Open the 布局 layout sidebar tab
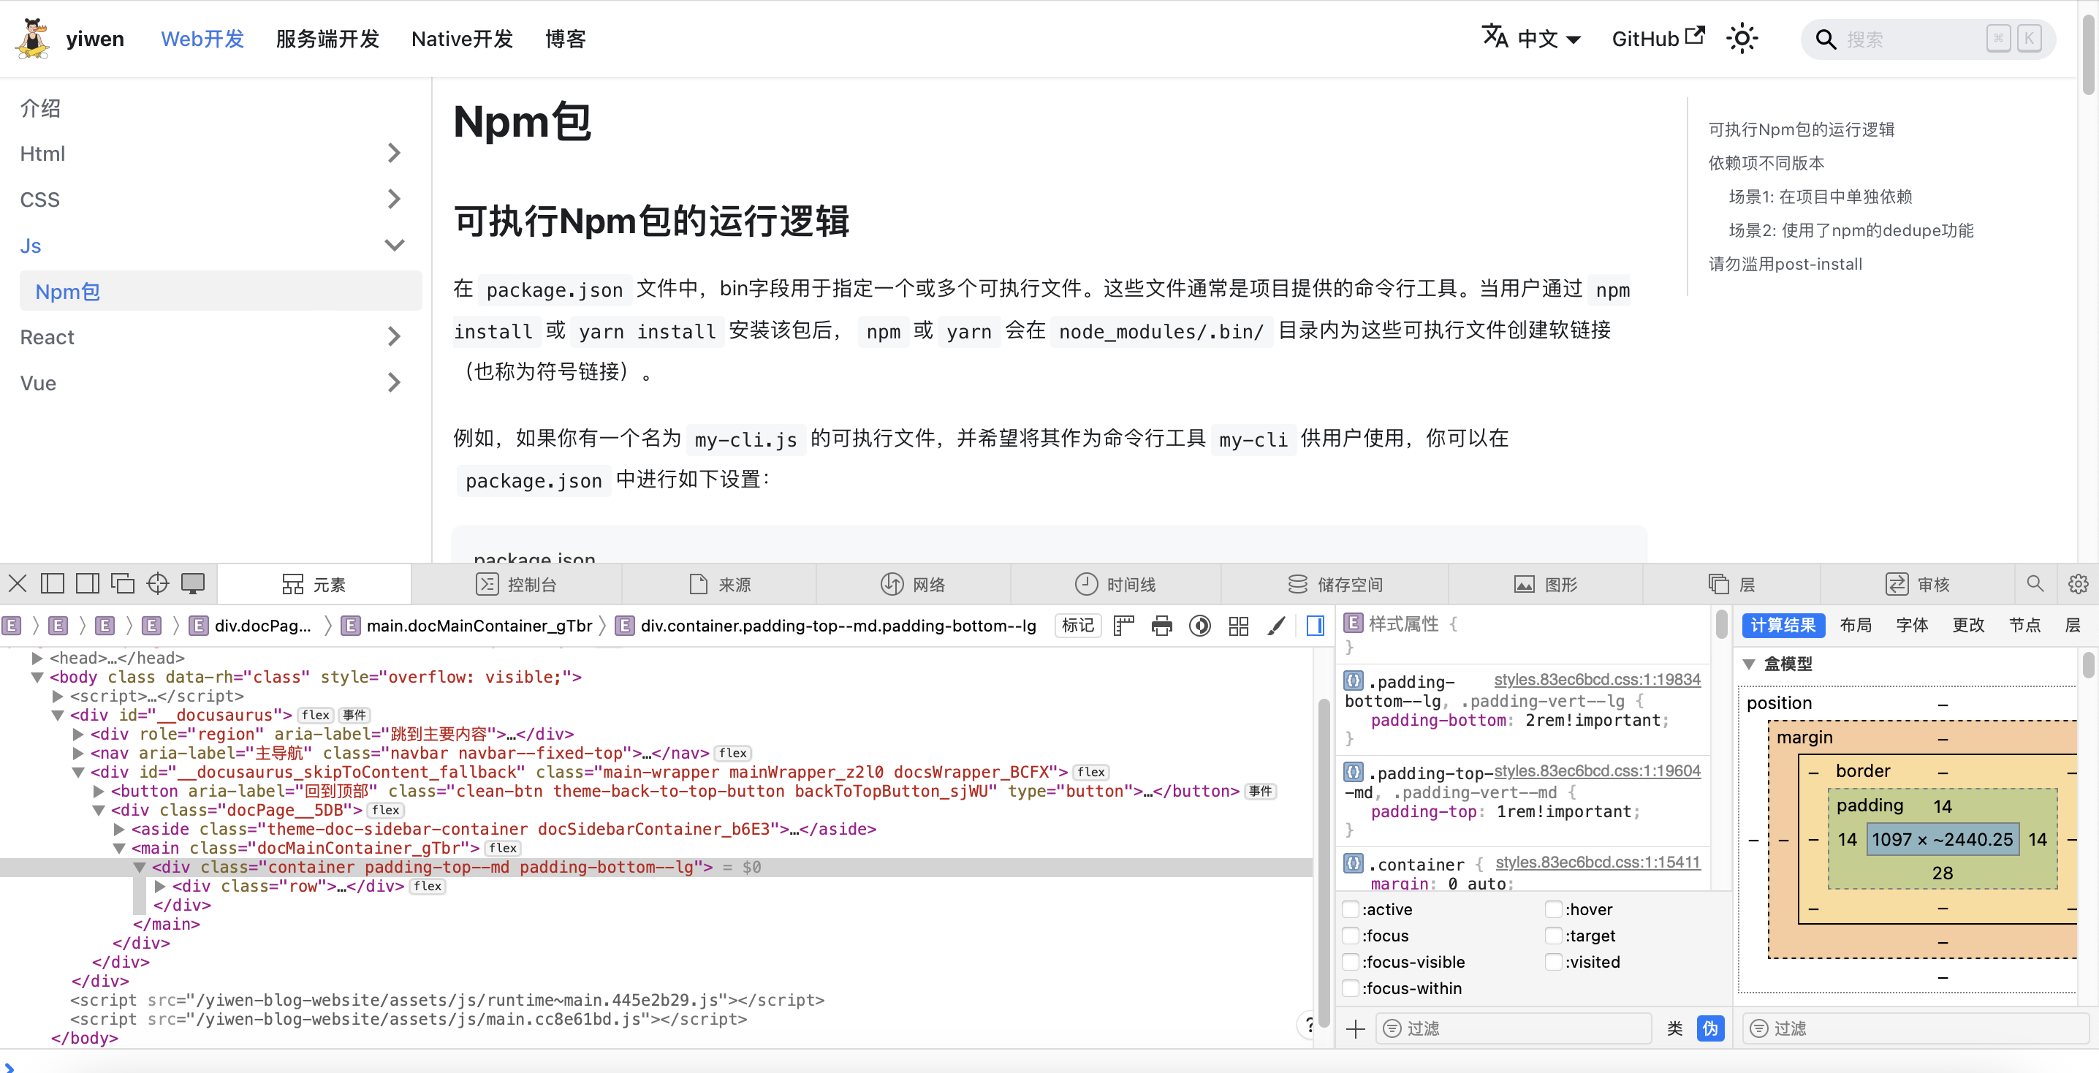Image resolution: width=2099 pixels, height=1073 pixels. [x=1856, y=625]
